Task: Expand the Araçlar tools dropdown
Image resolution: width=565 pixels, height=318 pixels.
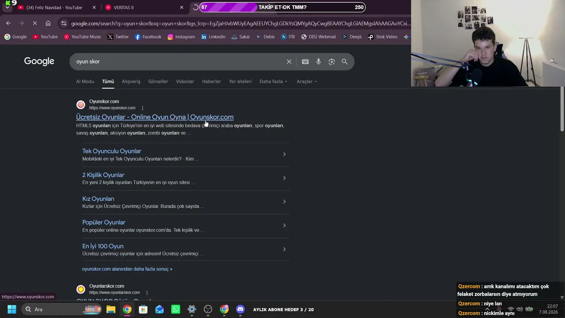Action: click(307, 82)
